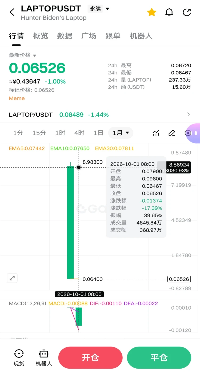This screenshot has width=200, height=391.
Task: Open the 跟单 tab
Action: pos(113,36)
